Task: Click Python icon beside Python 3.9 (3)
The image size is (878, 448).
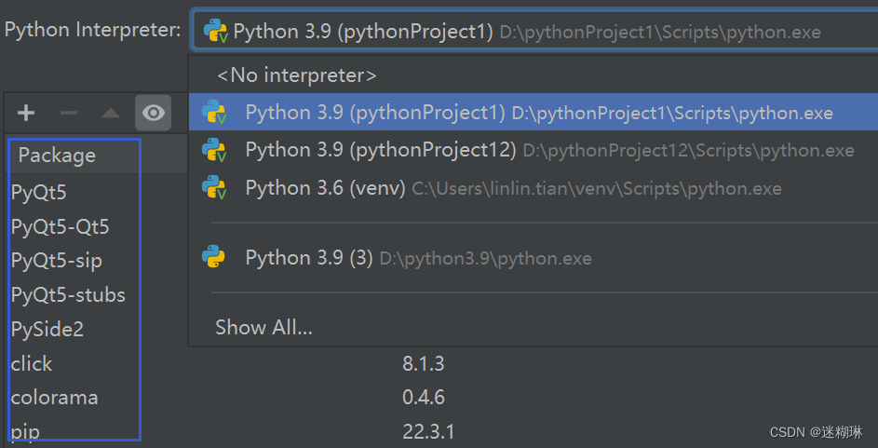Action: (x=213, y=258)
